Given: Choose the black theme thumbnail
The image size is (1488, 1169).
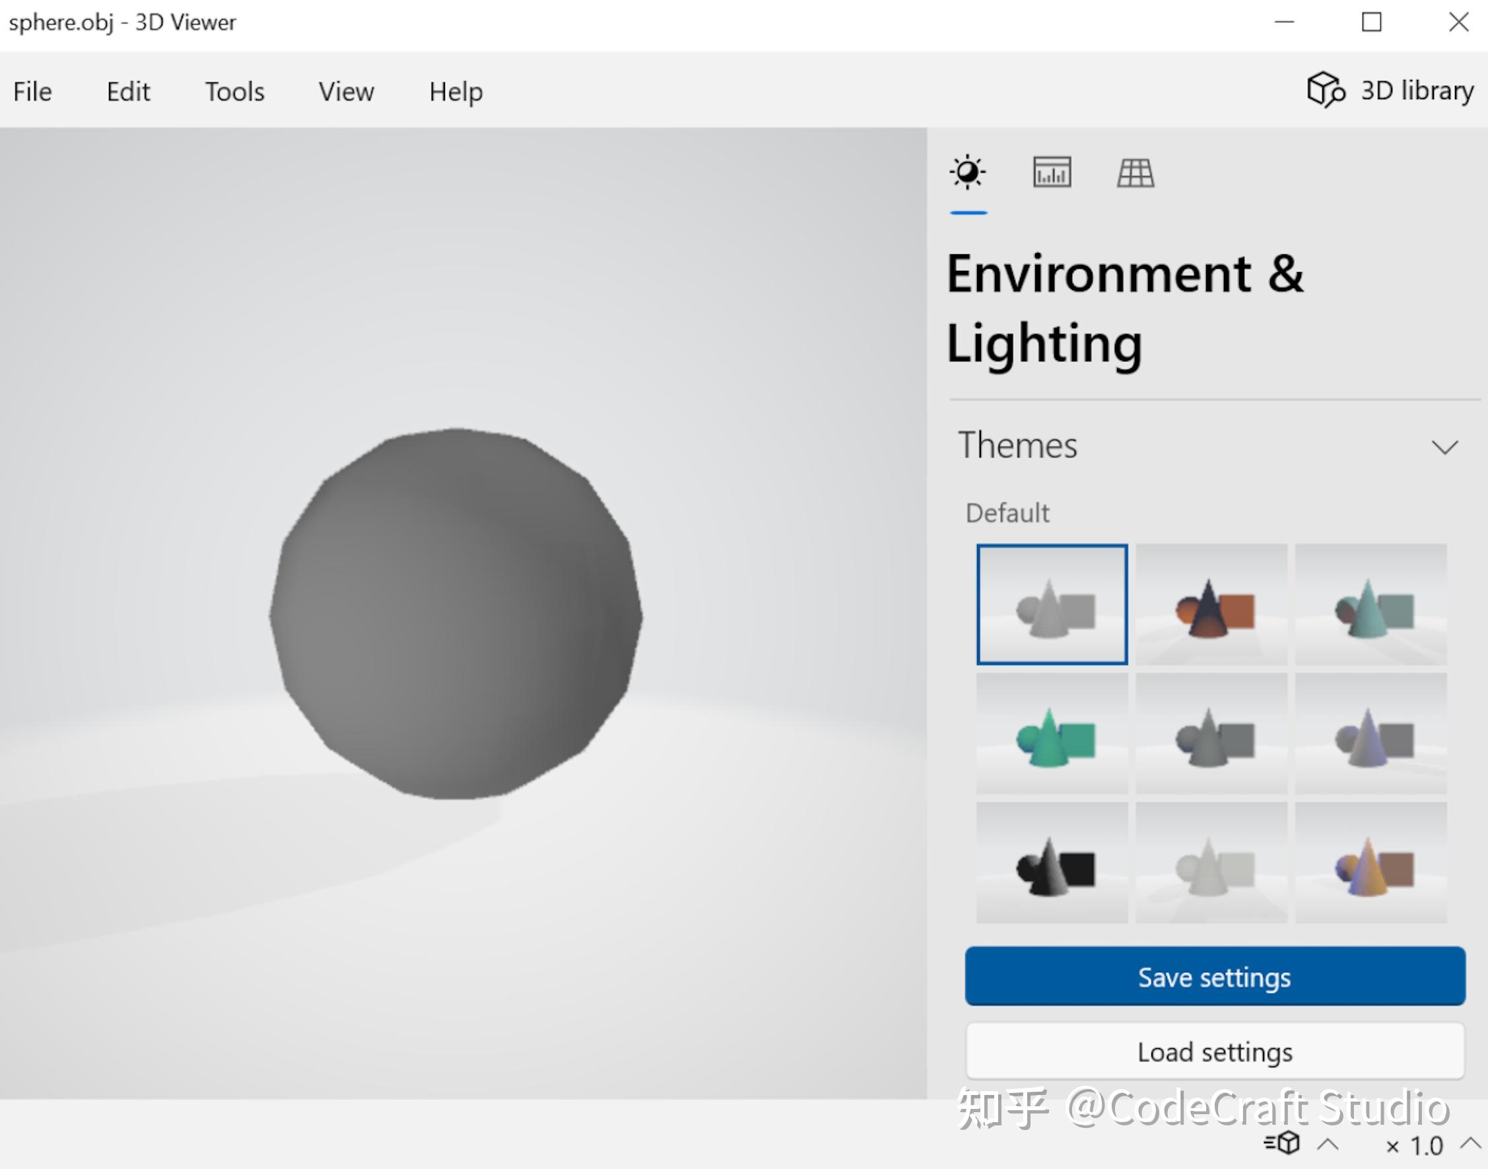Looking at the screenshot, I should tap(1052, 863).
